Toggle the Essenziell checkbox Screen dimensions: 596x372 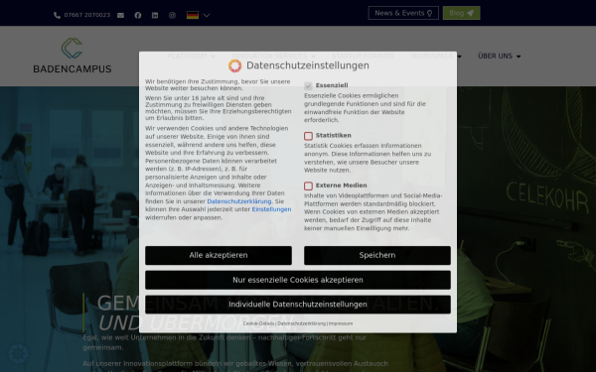pos(308,85)
